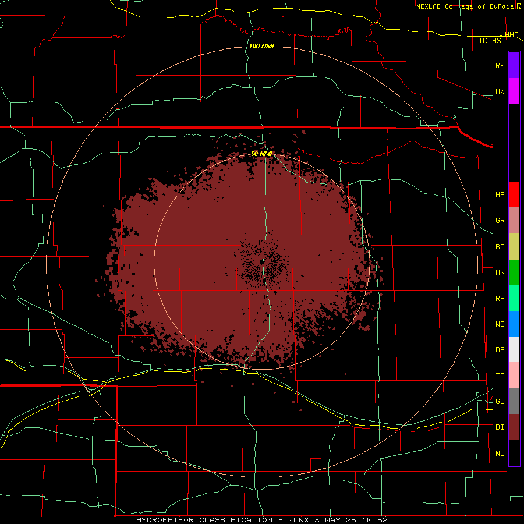Image resolution: width=524 pixels, height=524 pixels.
Task: Click the white DS legend swatch
Action: [514, 349]
